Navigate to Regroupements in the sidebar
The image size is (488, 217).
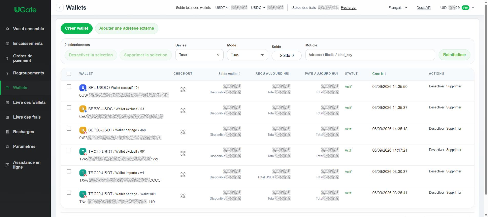point(25,73)
